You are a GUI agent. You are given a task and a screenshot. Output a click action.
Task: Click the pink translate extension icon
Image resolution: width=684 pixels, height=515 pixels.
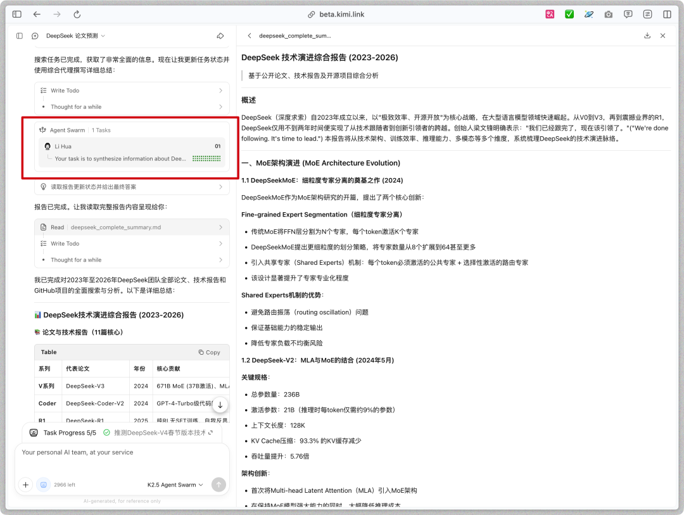[x=550, y=14]
